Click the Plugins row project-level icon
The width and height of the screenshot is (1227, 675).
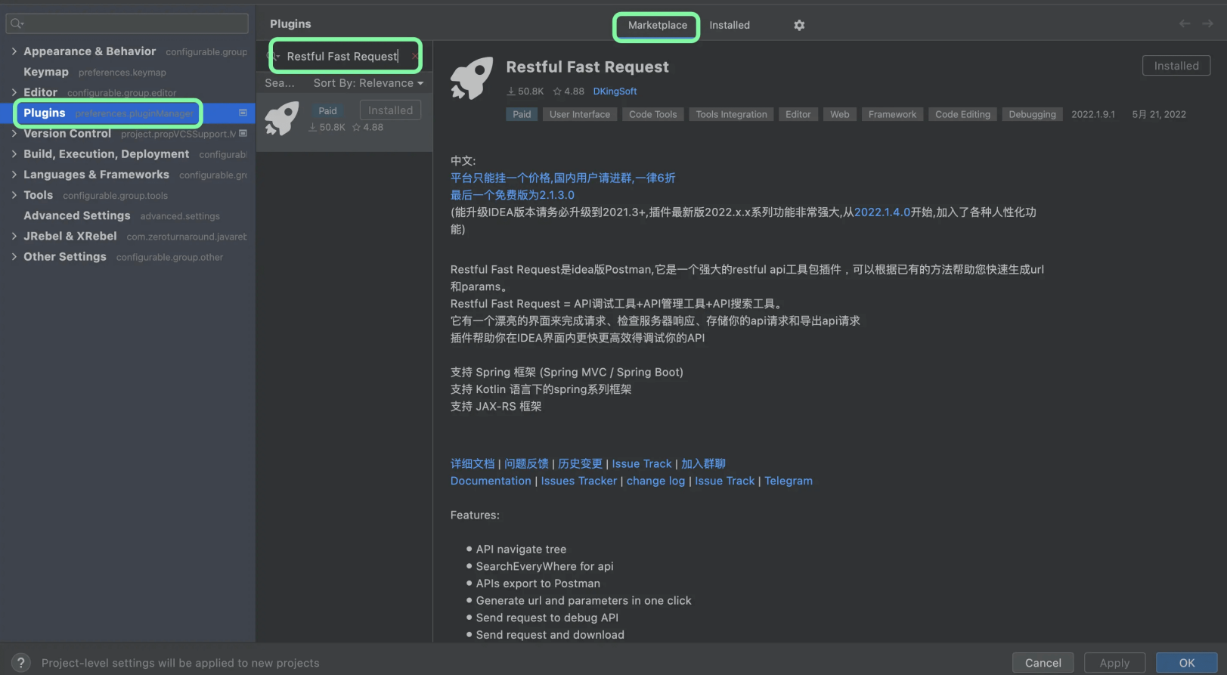pos(243,113)
